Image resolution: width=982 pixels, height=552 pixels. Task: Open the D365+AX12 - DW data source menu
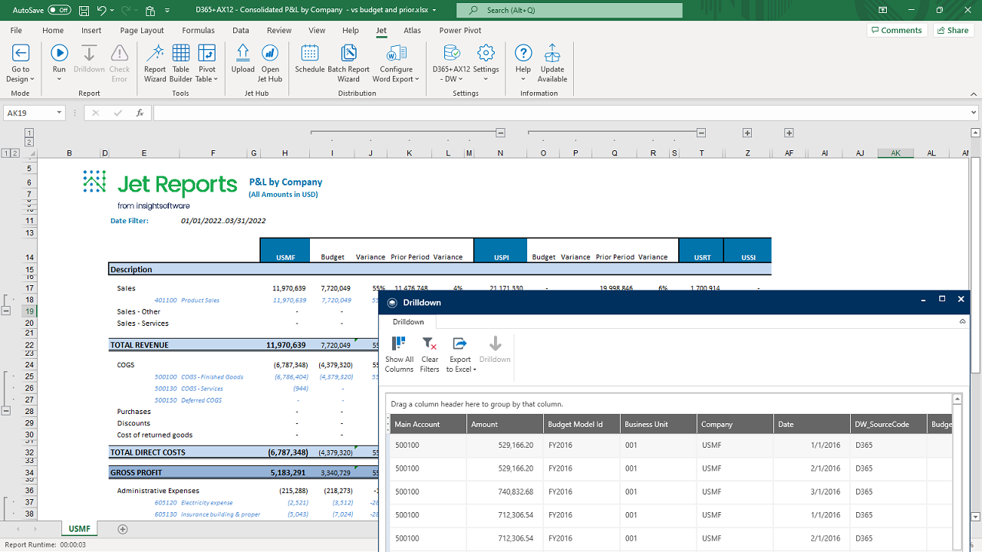pyautogui.click(x=451, y=64)
